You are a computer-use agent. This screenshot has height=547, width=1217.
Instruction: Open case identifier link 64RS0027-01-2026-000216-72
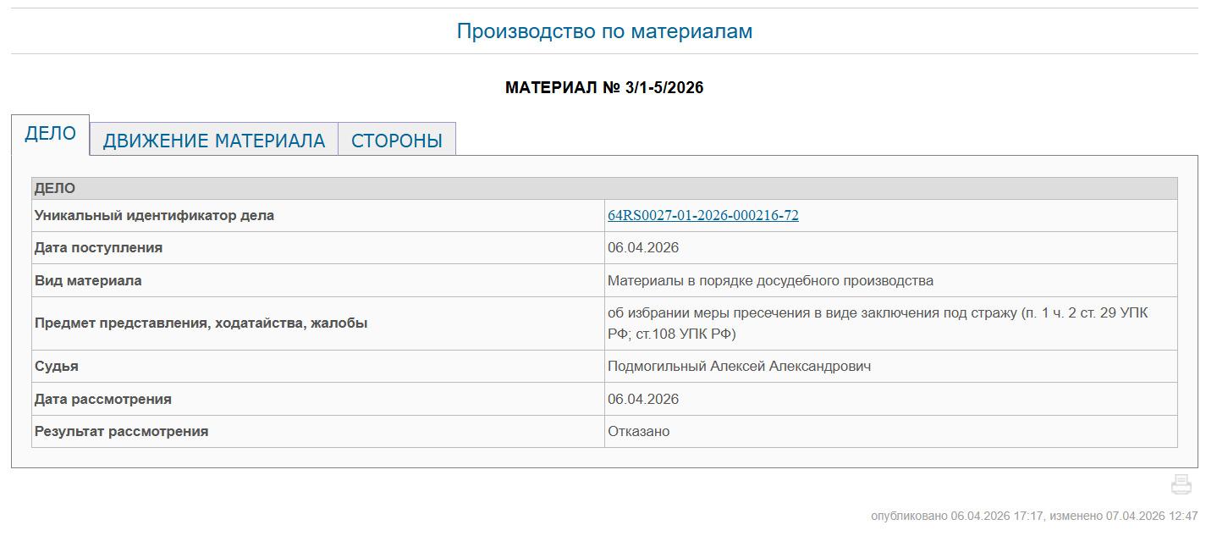702,216
